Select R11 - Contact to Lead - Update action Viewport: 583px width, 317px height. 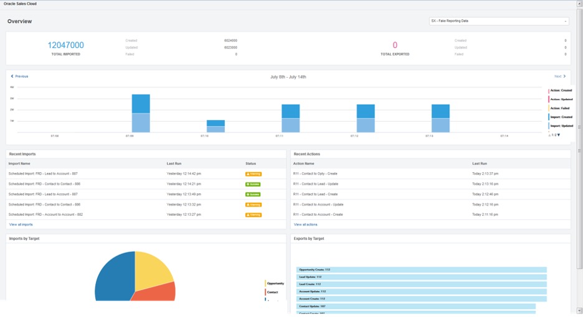[x=316, y=184]
